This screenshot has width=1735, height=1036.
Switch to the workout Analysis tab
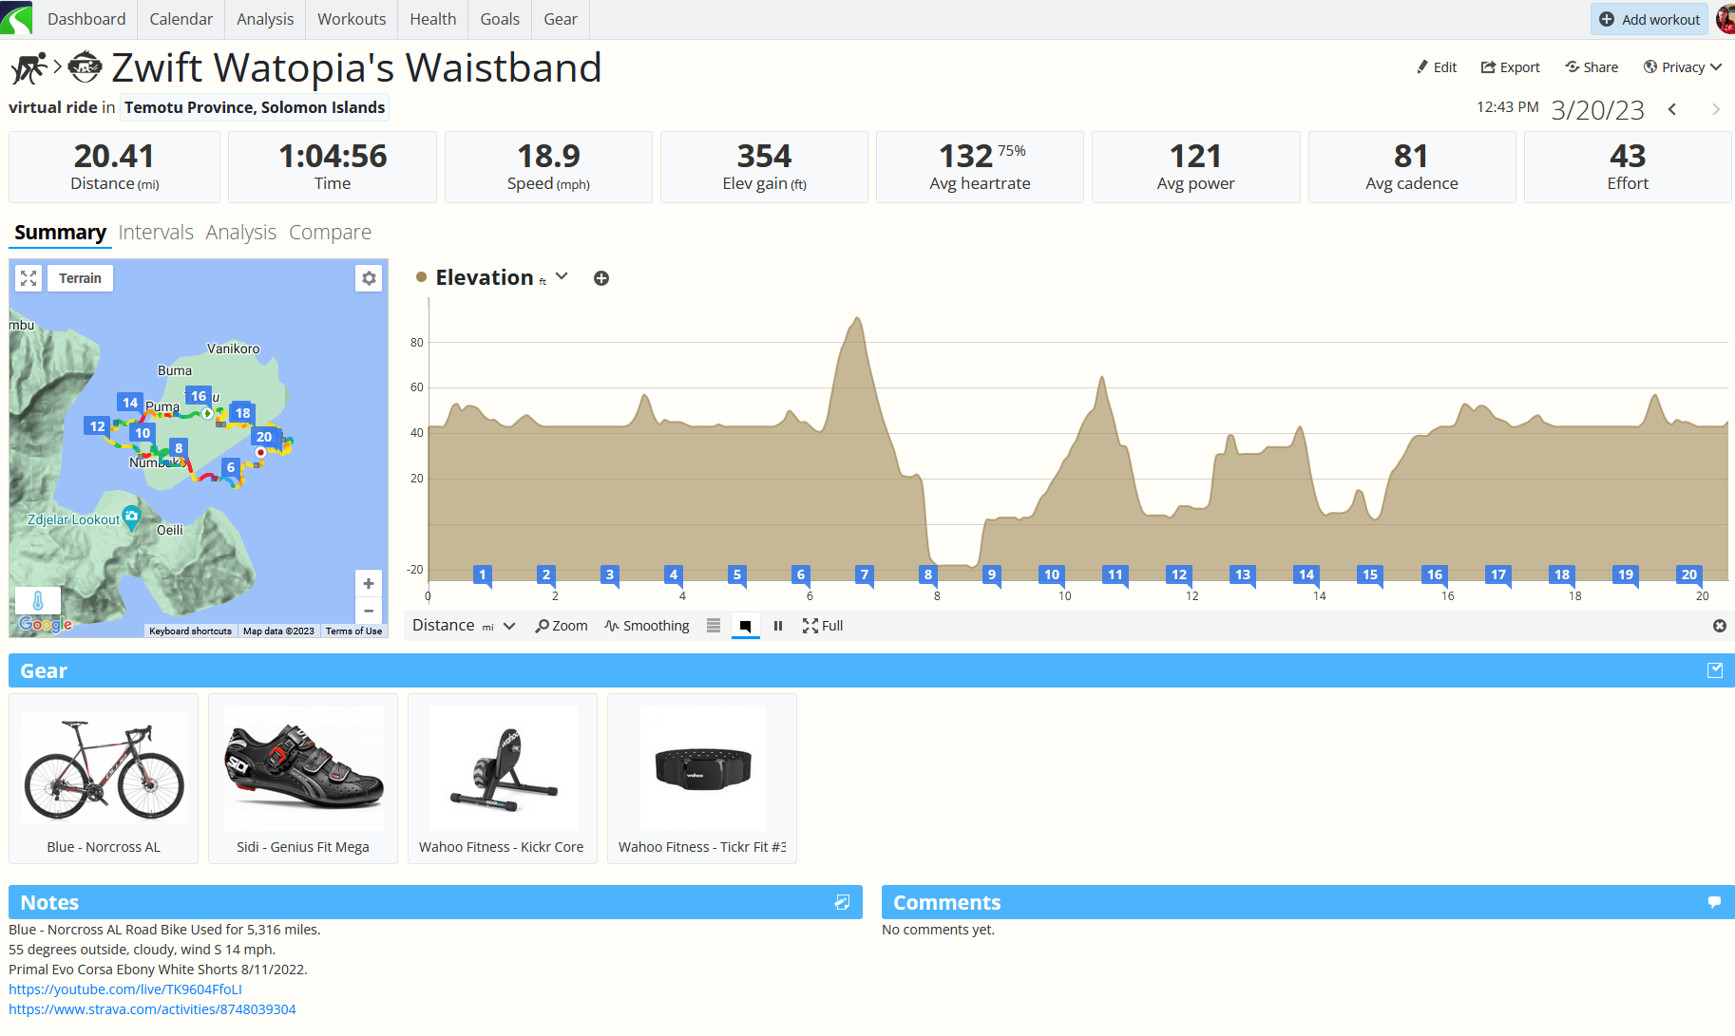click(241, 233)
